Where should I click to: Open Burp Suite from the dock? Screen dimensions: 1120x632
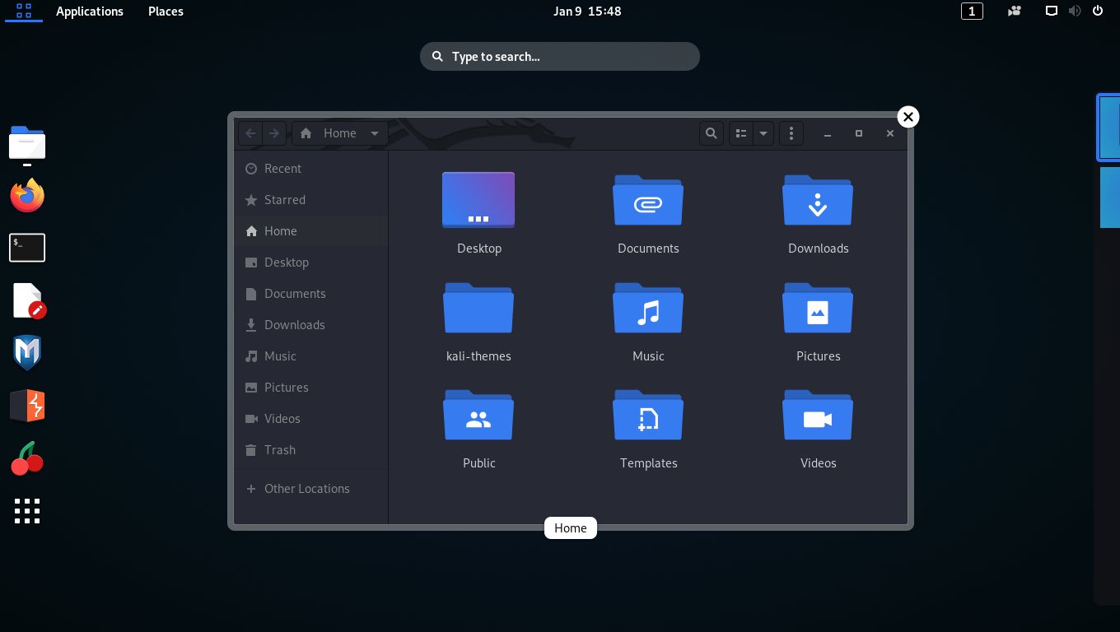[x=27, y=405]
